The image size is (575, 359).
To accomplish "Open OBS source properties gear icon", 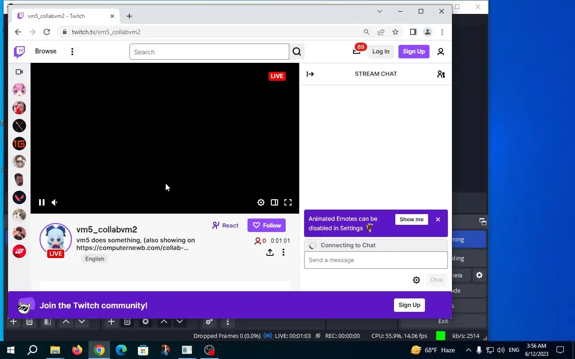I will point(146,322).
